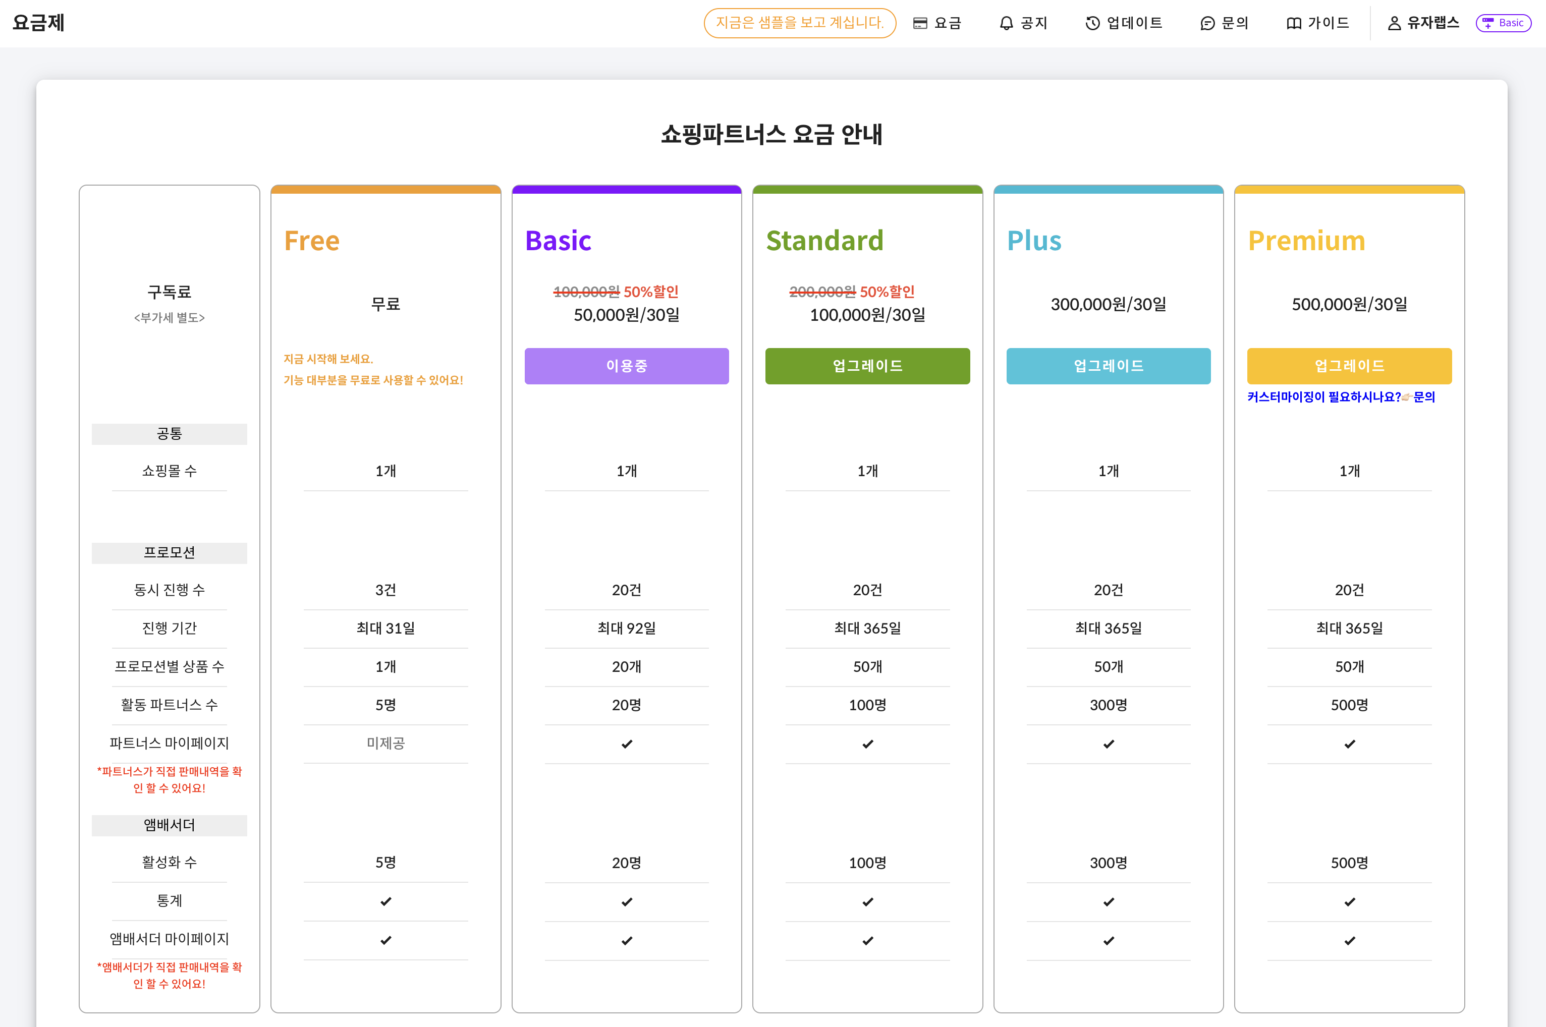Viewport: 1546px width, 1027px height.
Task: Click the bell icon next to 공지
Action: [x=1007, y=22]
